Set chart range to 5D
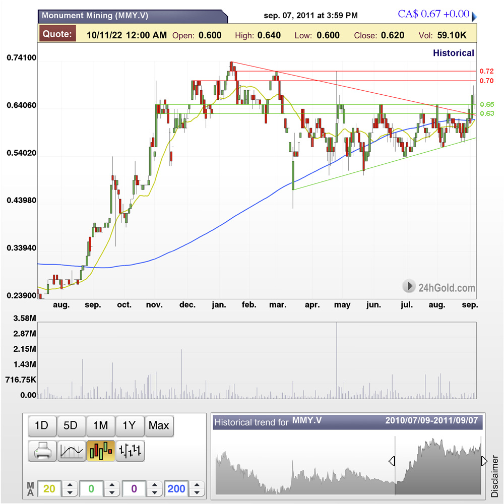Viewport: 504px width, 504px height. click(x=71, y=426)
